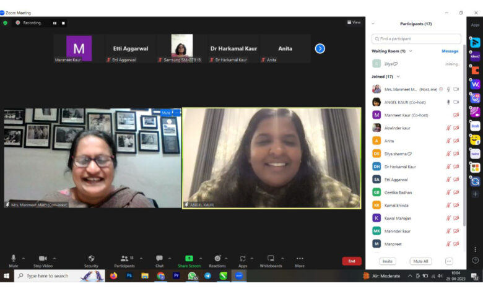Open the More options menu
Screen dimensions: 483x291
tap(300, 259)
